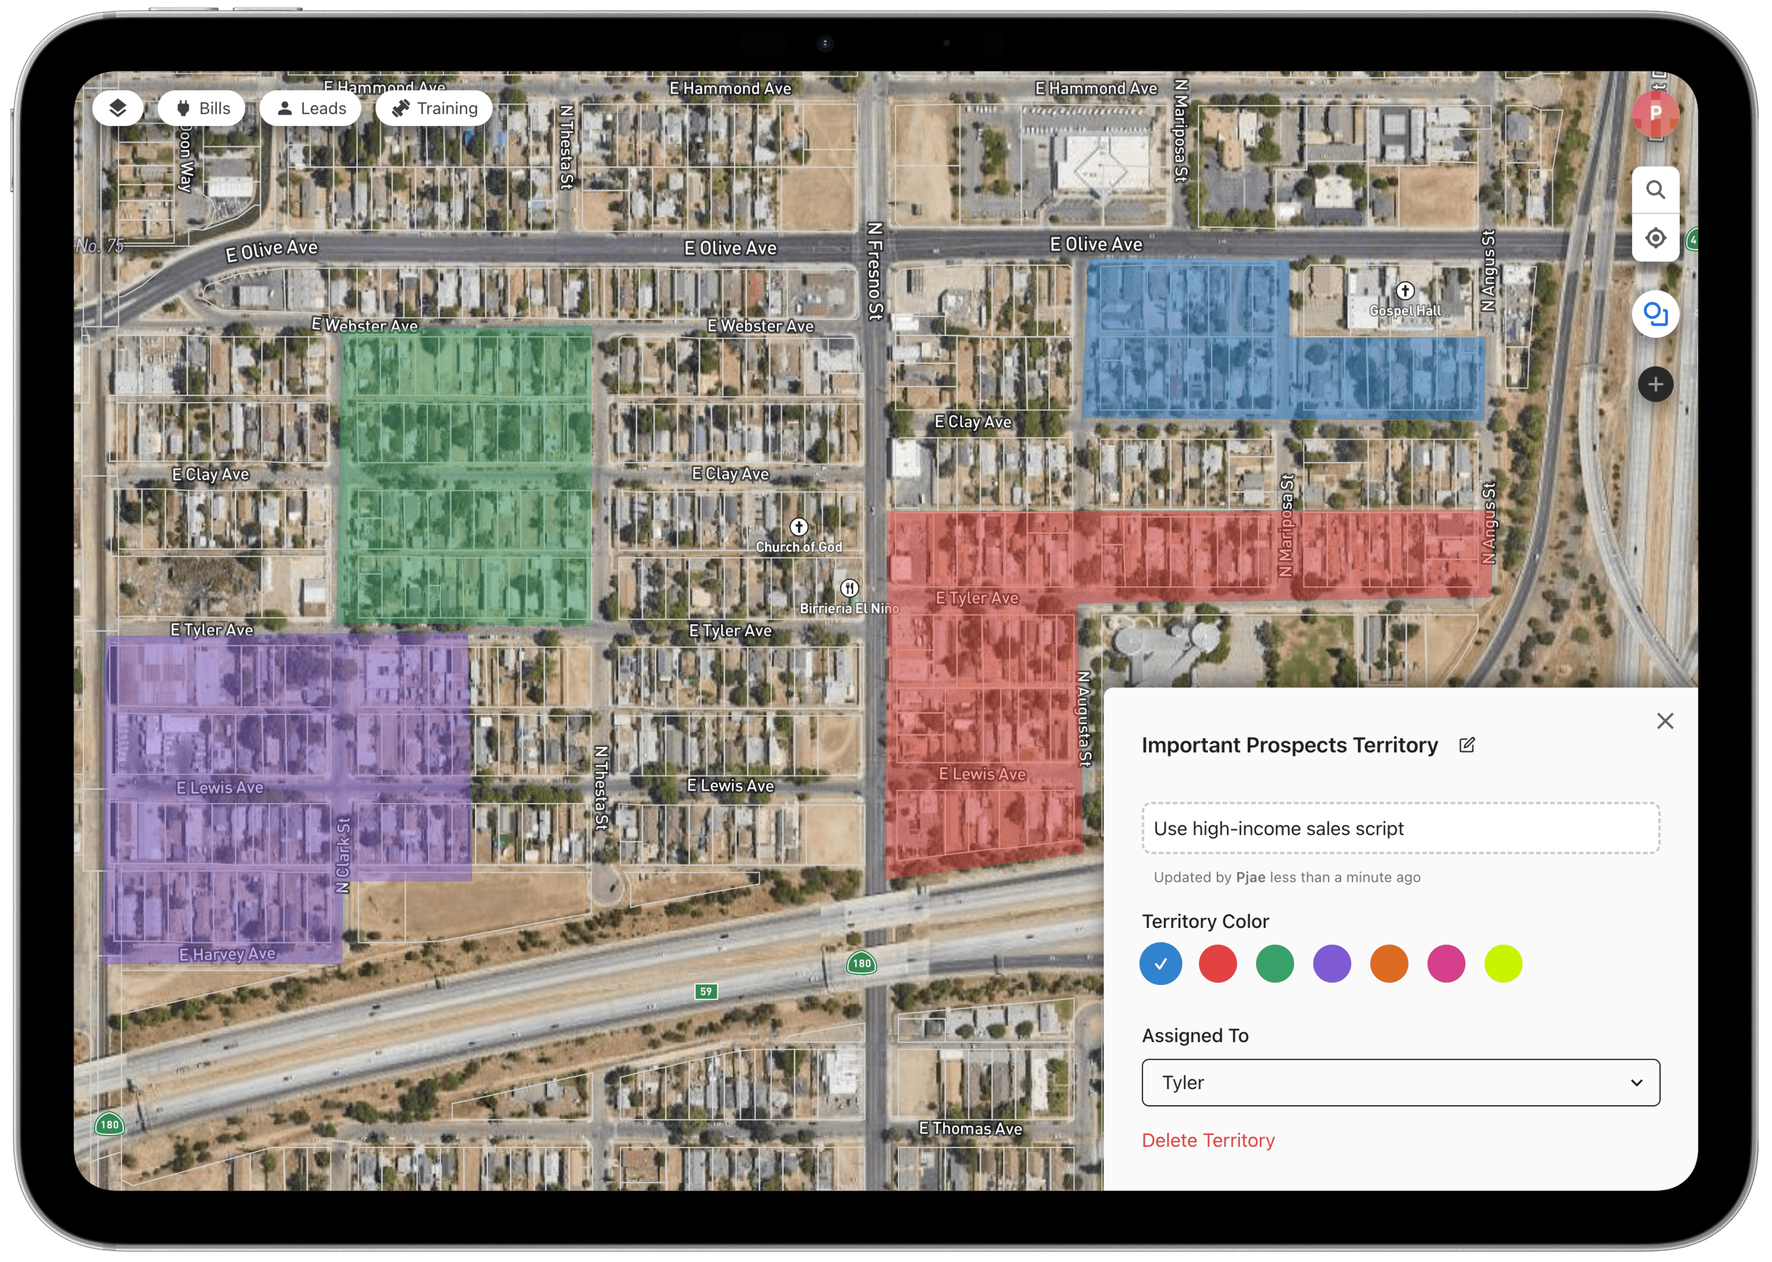Viewport: 1772px width, 1262px height.
Task: Toggle the Leads filter chip
Action: pyautogui.click(x=310, y=108)
